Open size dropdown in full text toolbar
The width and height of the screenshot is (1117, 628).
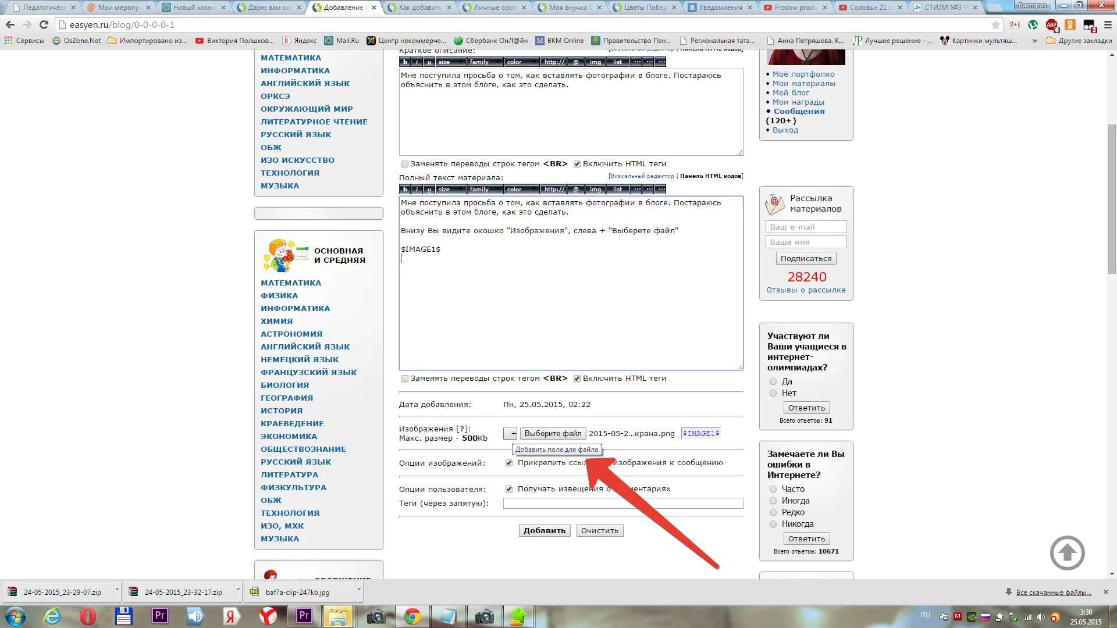click(x=451, y=190)
